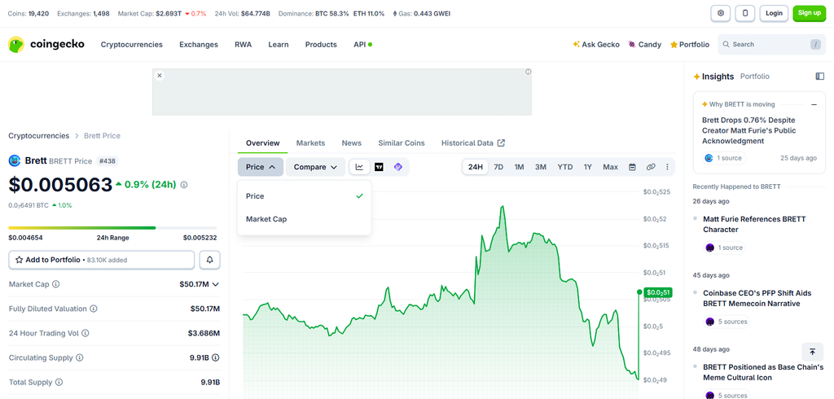Click the Login button

tap(774, 13)
